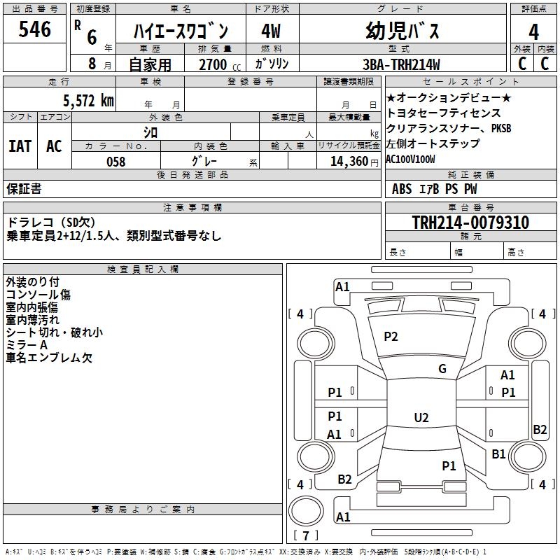Image resolution: width=560 pixels, height=560 pixels.
Task: Click the 走行 column header
Action: 59,81
